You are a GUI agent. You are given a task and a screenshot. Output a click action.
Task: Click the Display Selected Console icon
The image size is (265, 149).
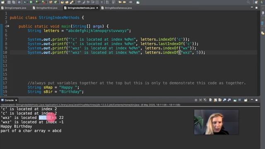tap(240, 100)
